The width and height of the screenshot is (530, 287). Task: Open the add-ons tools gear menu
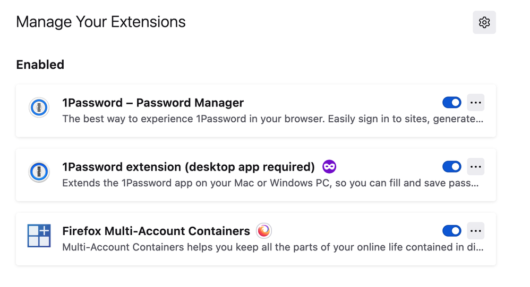click(x=484, y=22)
